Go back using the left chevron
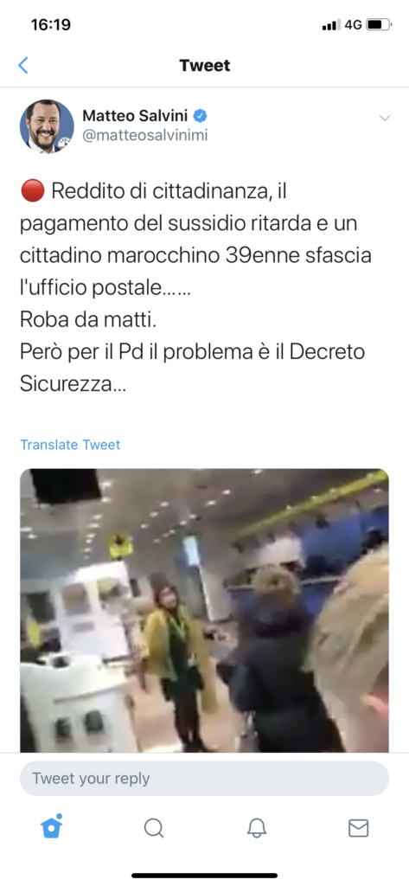Image resolution: width=409 pixels, height=886 pixels. click(23, 66)
